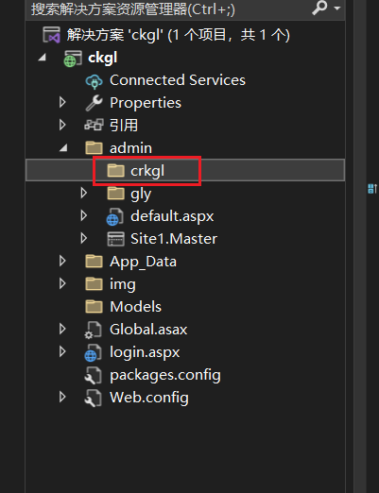Click the search magnifier icon in Solution Explorer

319,8
